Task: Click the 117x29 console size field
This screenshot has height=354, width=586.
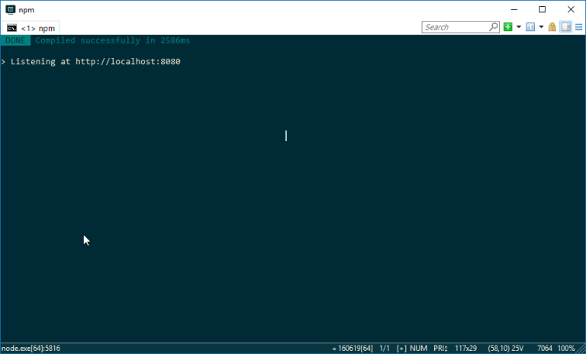Action: click(x=465, y=348)
